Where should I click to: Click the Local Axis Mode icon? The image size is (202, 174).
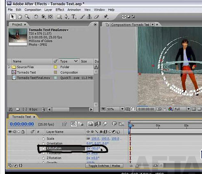(x=124, y=17)
